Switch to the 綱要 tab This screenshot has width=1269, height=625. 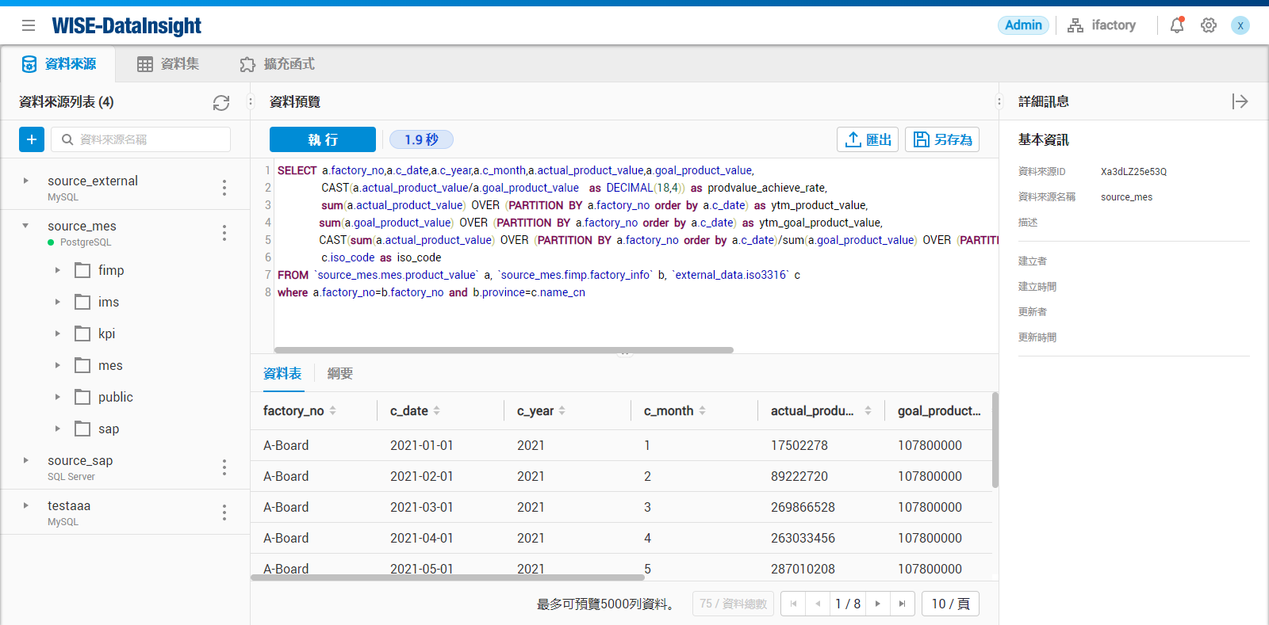coord(340,374)
